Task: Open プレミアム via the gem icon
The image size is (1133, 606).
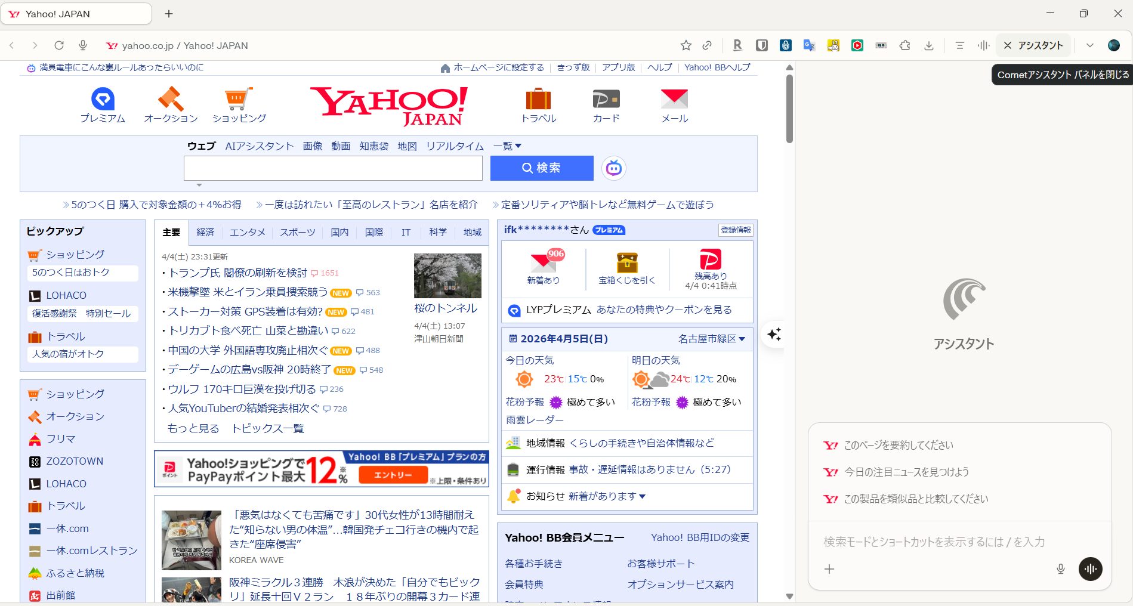Action: coord(102,98)
